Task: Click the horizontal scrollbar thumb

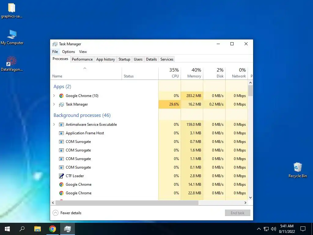Action: click(x=127, y=203)
